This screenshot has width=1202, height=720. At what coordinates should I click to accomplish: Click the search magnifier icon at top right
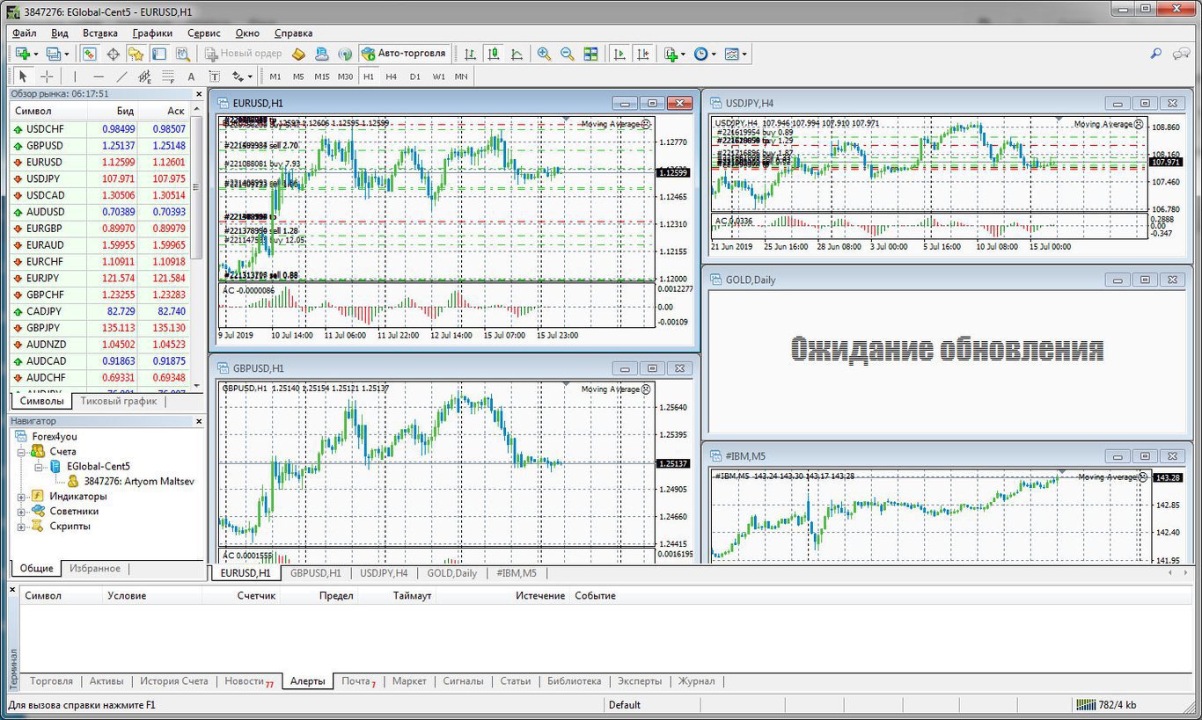click(x=1157, y=54)
